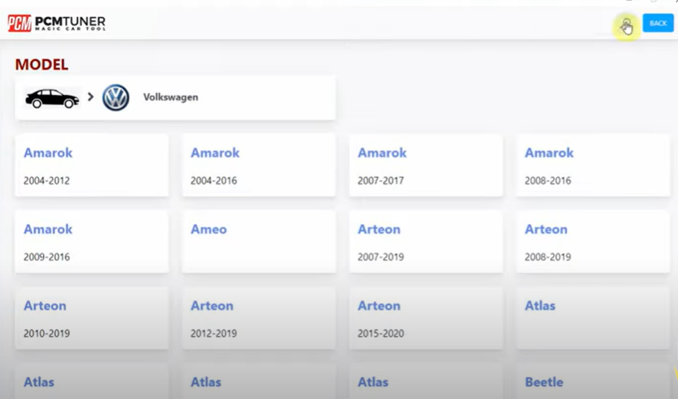This screenshot has width=678, height=399.
Task: Select the Volkswagen breadcrumb label
Action: tap(171, 97)
